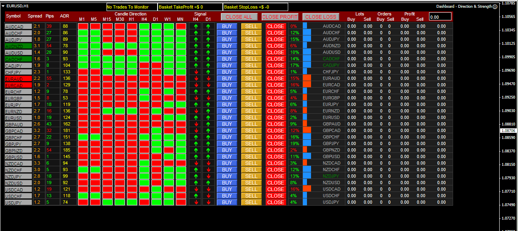This screenshot has width=518, height=231.
Task: Click the 'Basket StopLoss =$ -0' box
Action: click(255, 7)
